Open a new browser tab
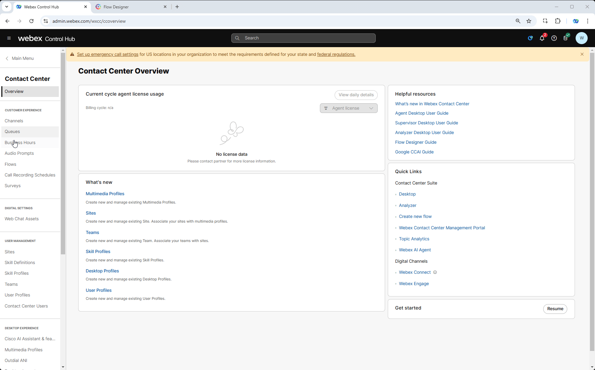Screen dimensions: 595x370 (x=177, y=7)
